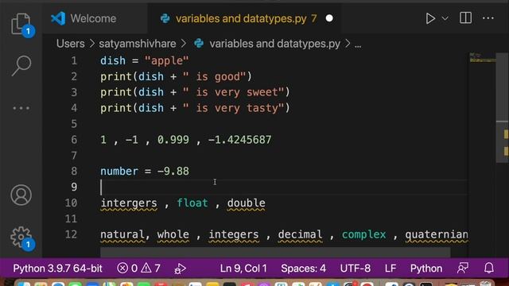
Task: Open the Accounts menu
Action: click(x=21, y=195)
